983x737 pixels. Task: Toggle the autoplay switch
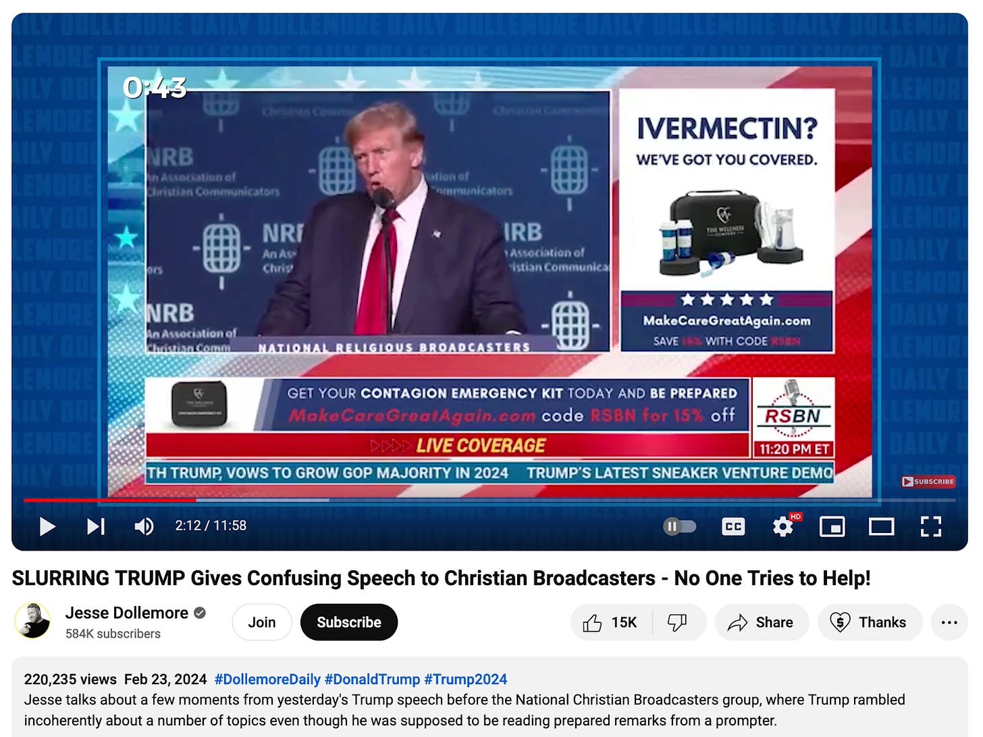[x=680, y=526]
